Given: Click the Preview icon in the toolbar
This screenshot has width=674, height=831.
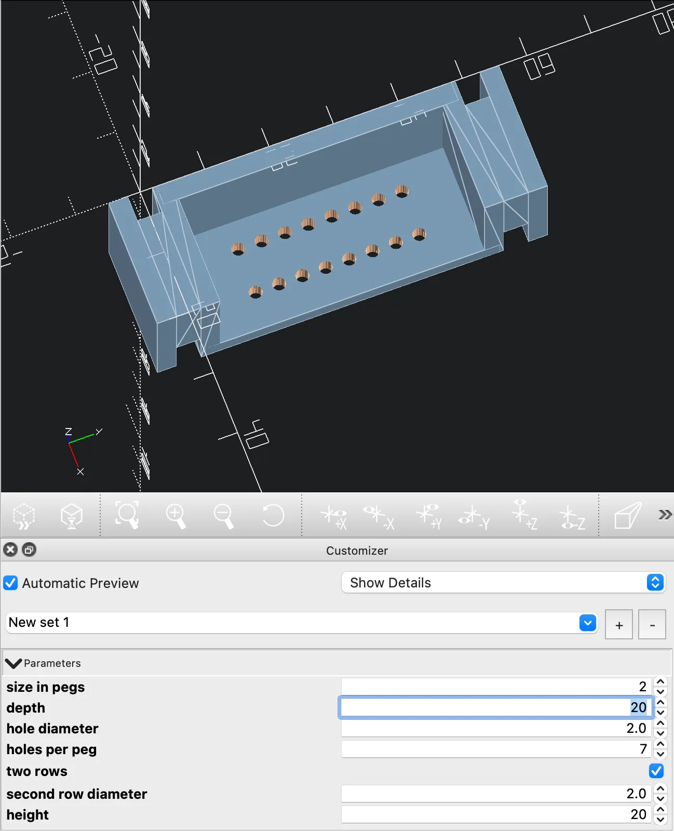Looking at the screenshot, I should click(x=24, y=516).
